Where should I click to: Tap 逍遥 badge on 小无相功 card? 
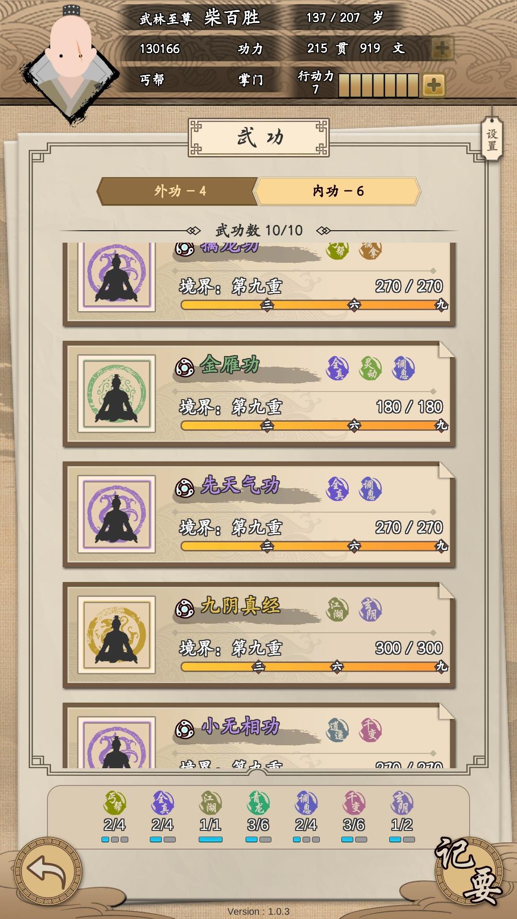(x=338, y=730)
